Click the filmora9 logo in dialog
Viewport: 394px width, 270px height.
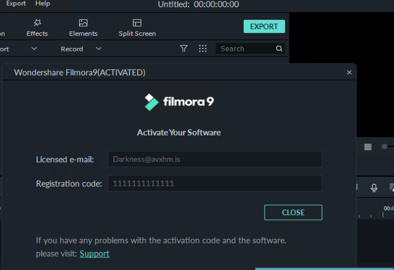pyautogui.click(x=179, y=102)
